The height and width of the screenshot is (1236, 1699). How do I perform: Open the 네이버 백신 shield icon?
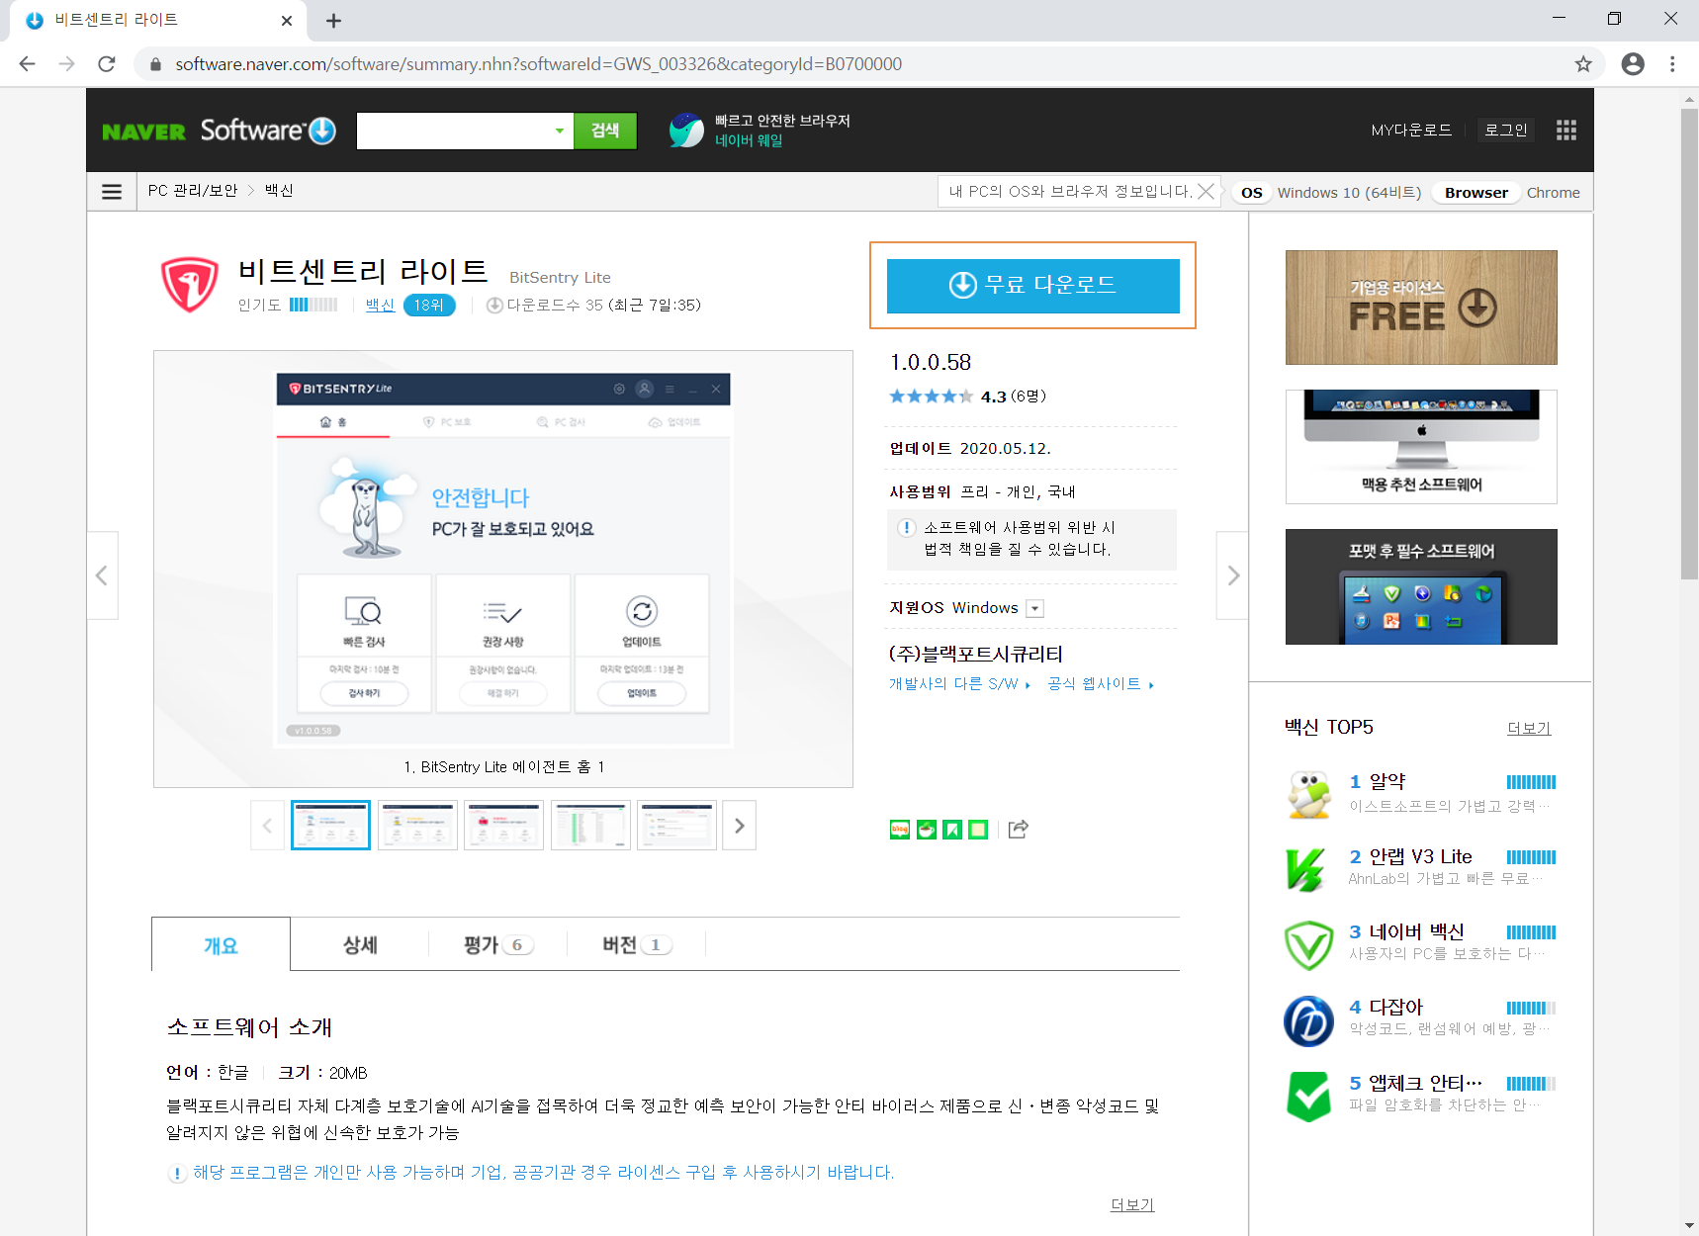click(1308, 944)
